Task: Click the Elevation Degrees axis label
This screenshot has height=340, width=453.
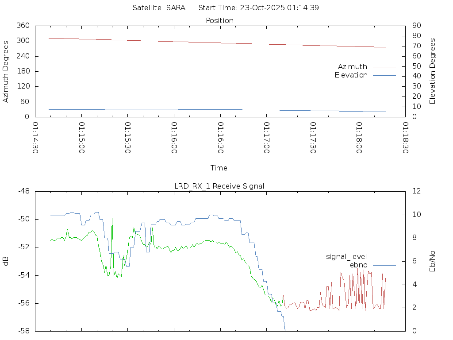Action: tap(433, 71)
